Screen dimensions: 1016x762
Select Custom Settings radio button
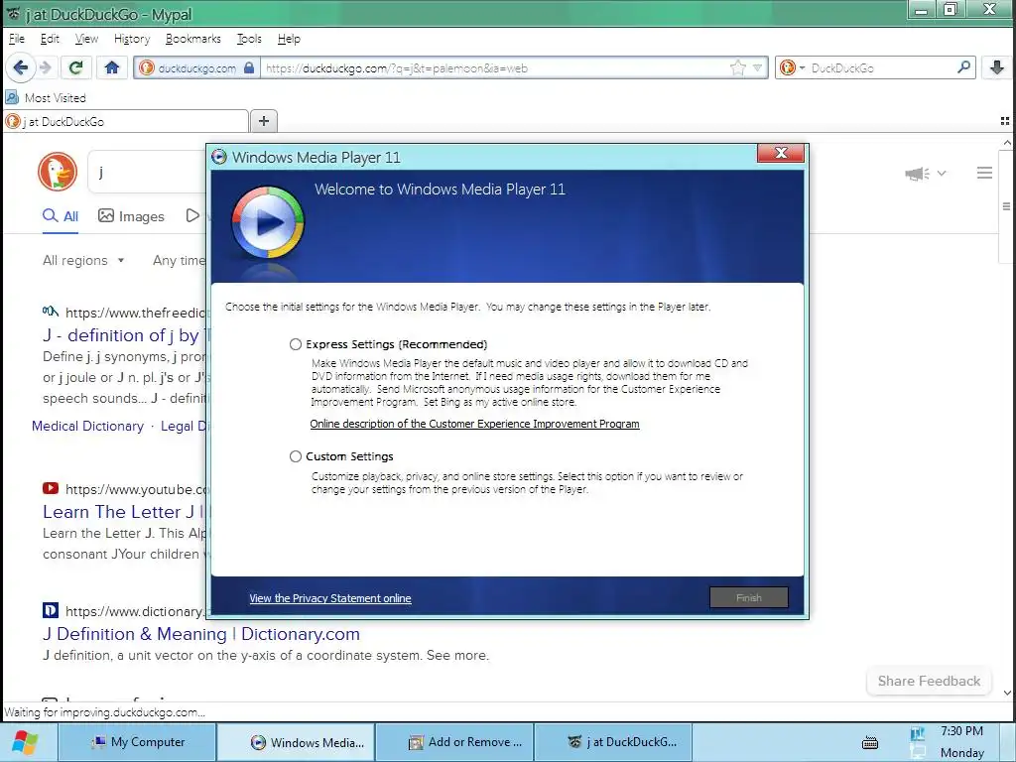(296, 456)
